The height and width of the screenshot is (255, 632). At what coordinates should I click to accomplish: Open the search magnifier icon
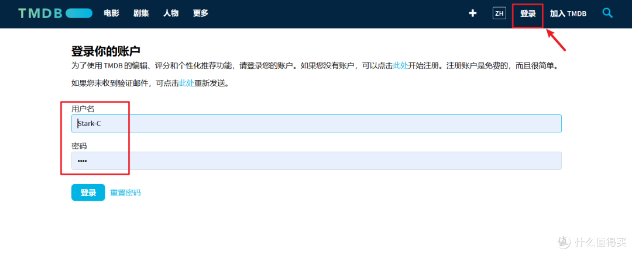click(x=607, y=13)
